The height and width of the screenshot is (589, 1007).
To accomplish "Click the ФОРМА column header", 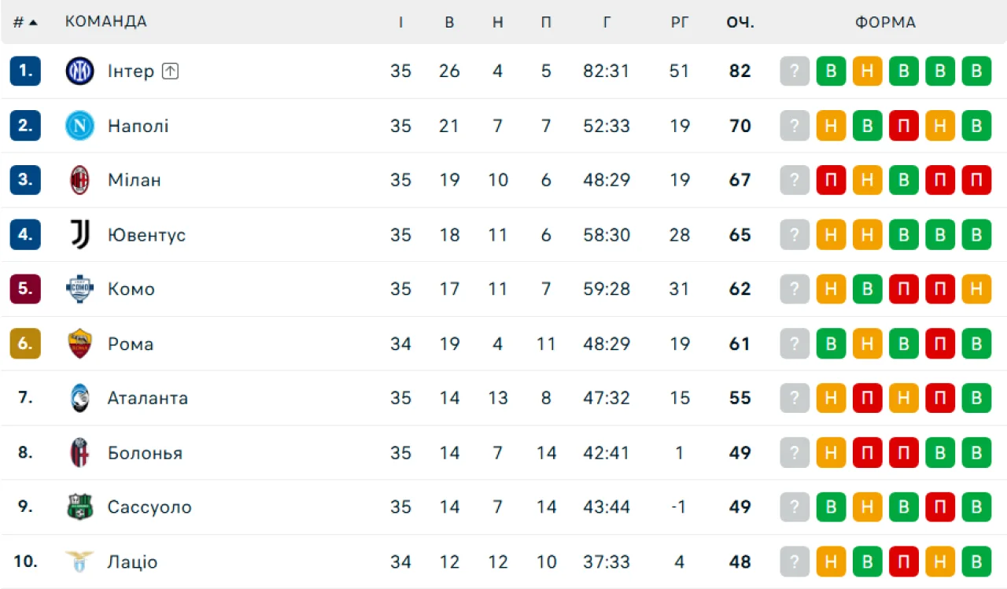I will 886,23.
